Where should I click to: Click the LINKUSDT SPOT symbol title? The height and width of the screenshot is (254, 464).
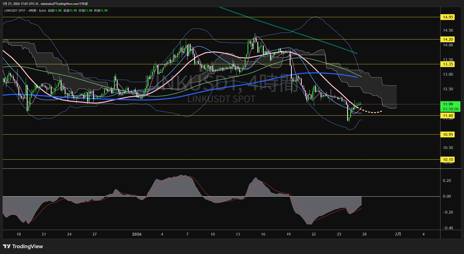coord(15,11)
